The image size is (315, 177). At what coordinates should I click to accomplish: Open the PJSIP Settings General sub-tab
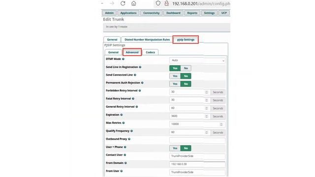tap(113, 52)
